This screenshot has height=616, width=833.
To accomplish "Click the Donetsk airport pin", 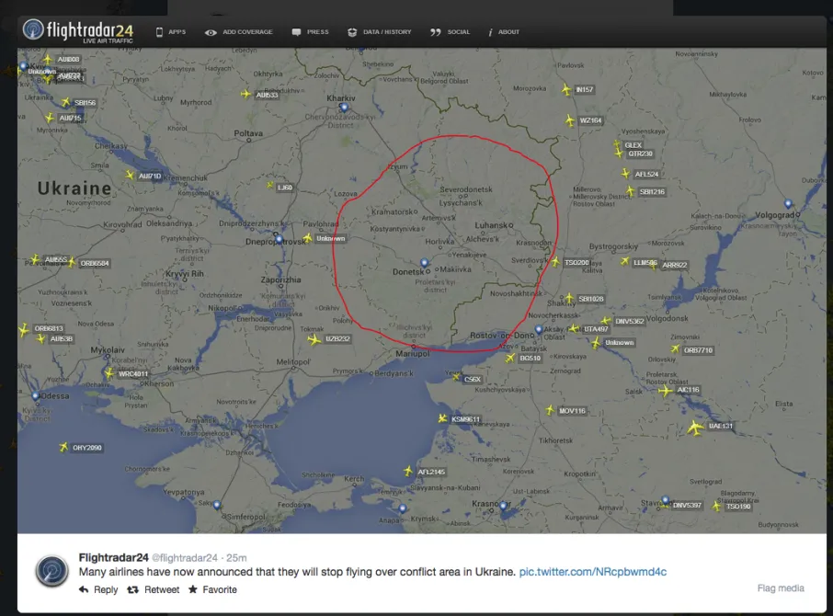I will (x=424, y=263).
